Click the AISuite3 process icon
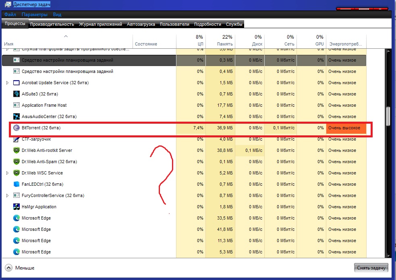This screenshot has height=280, width=396. tap(17, 94)
